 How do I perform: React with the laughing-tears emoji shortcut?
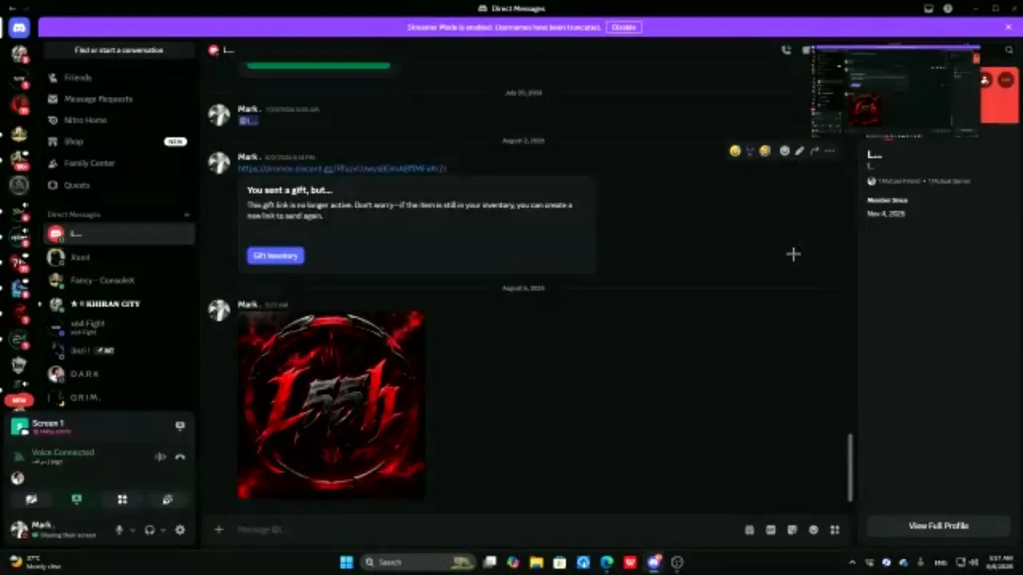[765, 150]
